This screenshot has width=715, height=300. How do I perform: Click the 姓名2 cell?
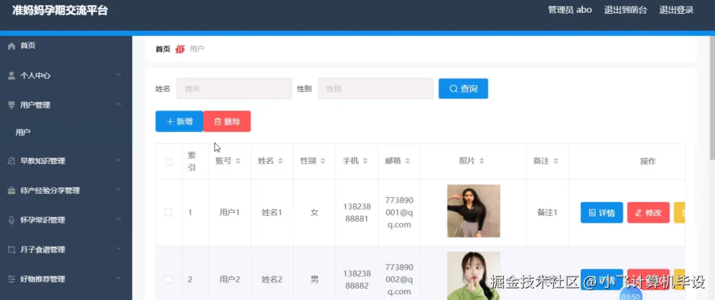coord(273,280)
